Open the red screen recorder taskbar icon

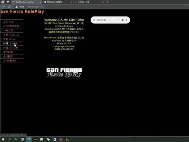click(61, 139)
